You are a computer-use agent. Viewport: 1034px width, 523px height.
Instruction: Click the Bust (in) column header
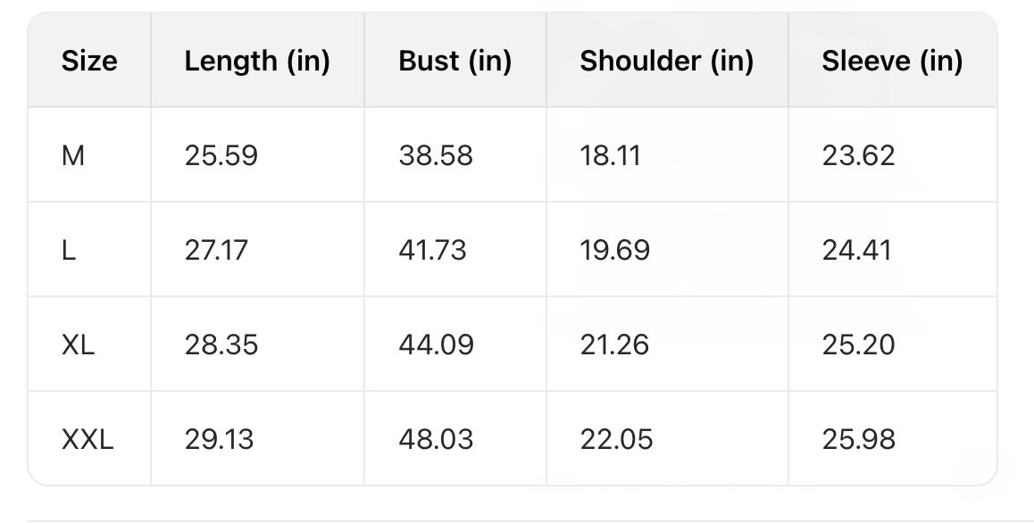(x=454, y=62)
